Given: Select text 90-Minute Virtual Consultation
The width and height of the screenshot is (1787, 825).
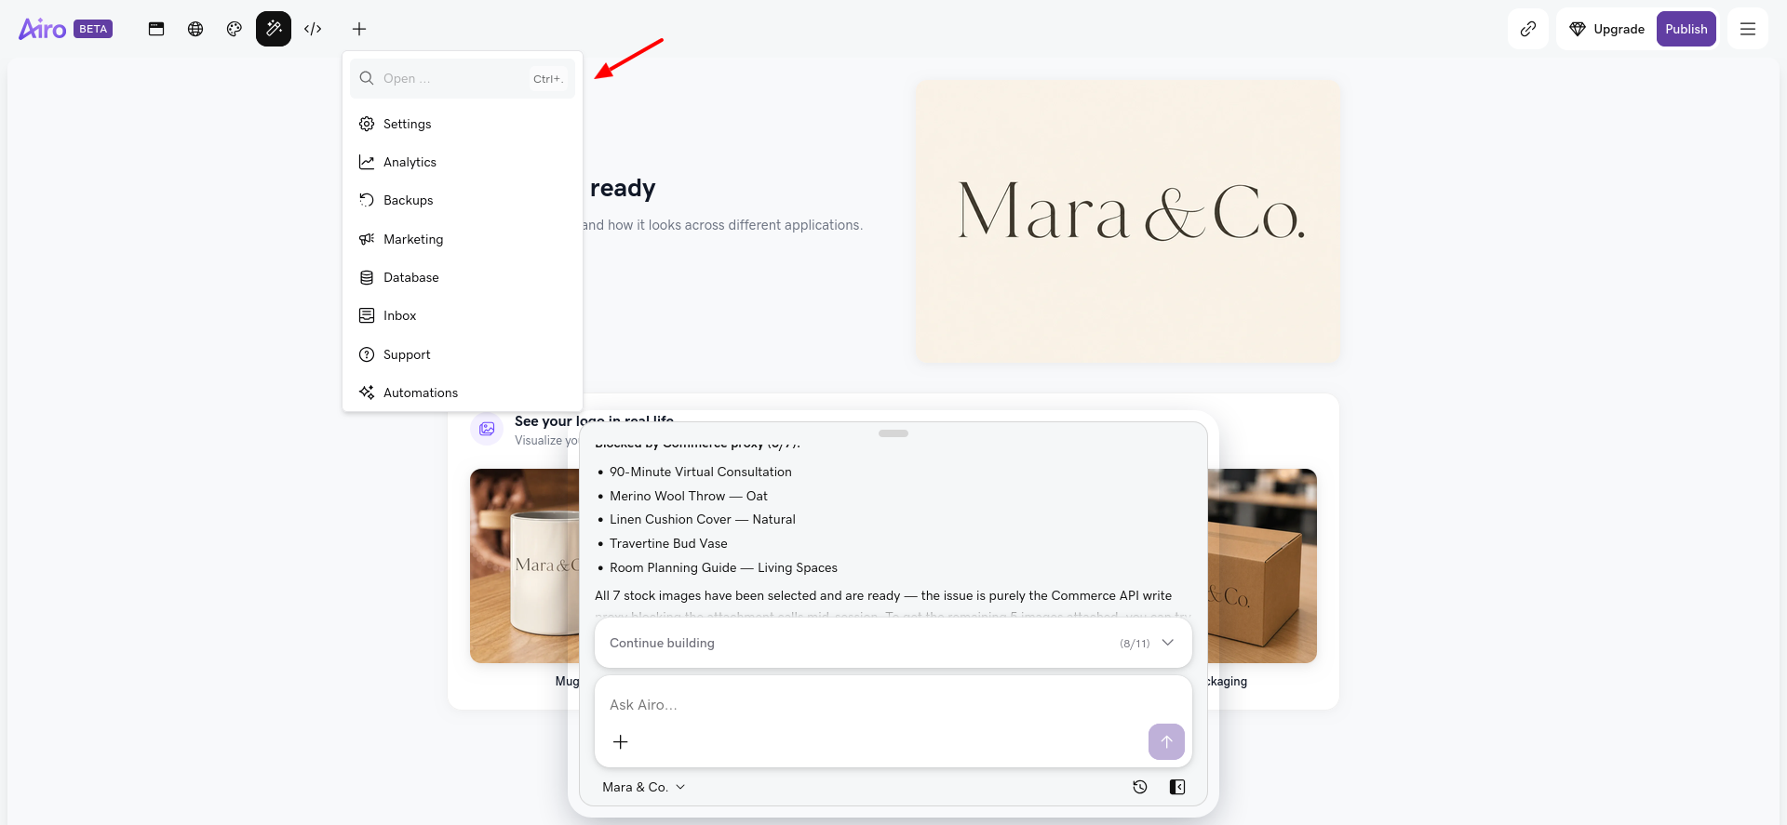Looking at the screenshot, I should (x=701, y=472).
